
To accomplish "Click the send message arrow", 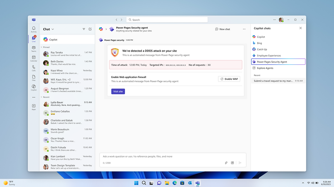I will click(240, 163).
